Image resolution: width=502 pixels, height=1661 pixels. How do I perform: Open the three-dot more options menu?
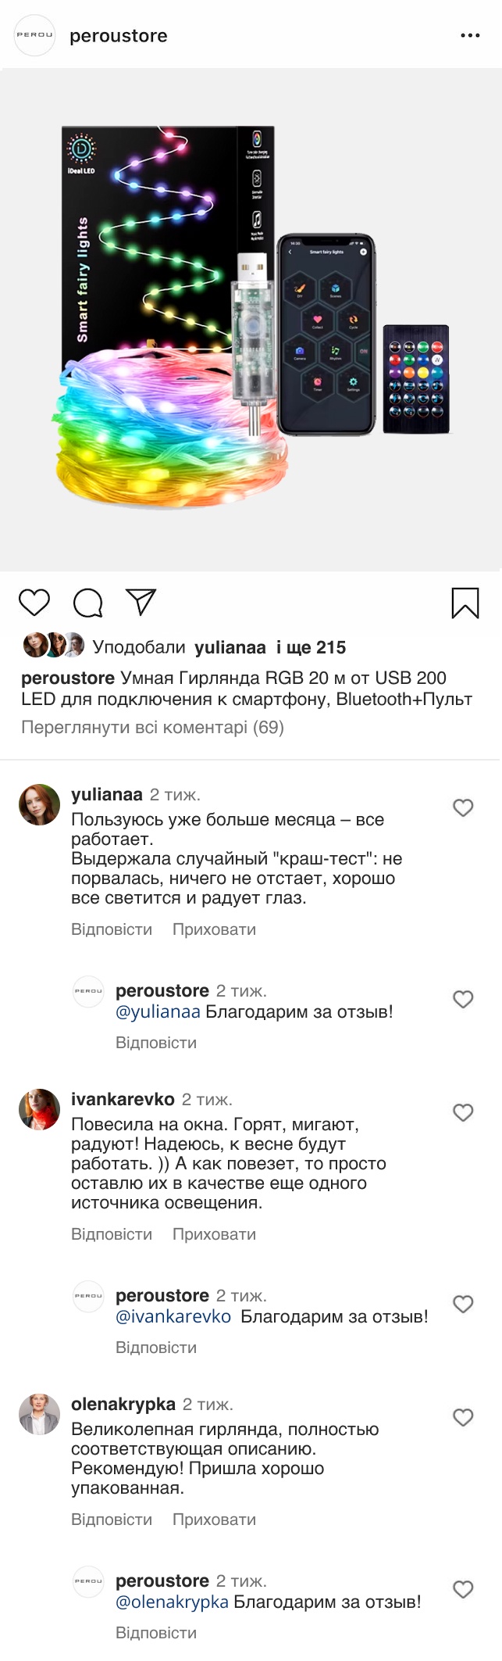(470, 36)
